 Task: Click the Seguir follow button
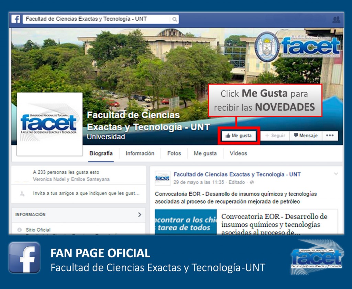(x=275, y=136)
